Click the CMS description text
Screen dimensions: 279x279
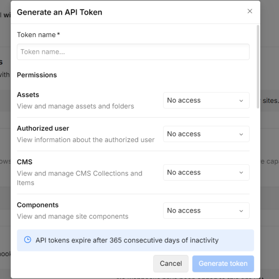(x=80, y=178)
